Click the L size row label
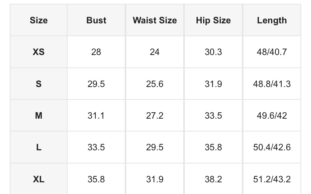 pyautogui.click(x=39, y=147)
